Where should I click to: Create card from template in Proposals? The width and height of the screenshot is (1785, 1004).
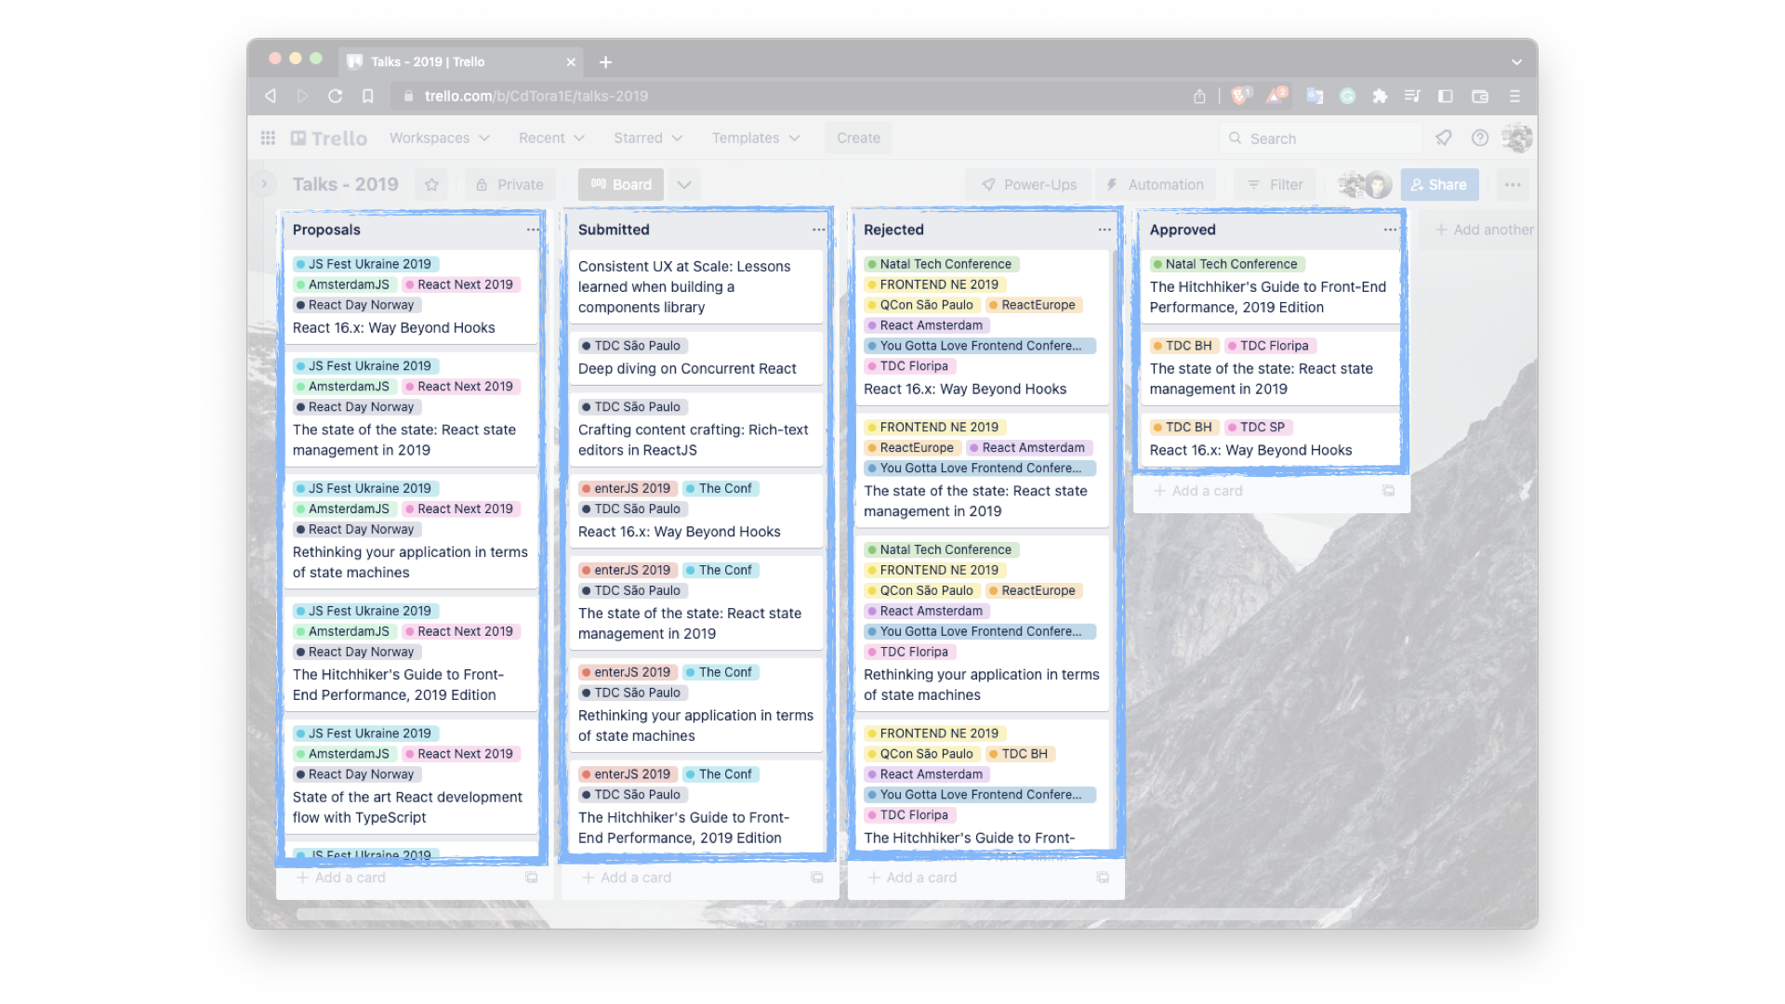click(x=532, y=878)
